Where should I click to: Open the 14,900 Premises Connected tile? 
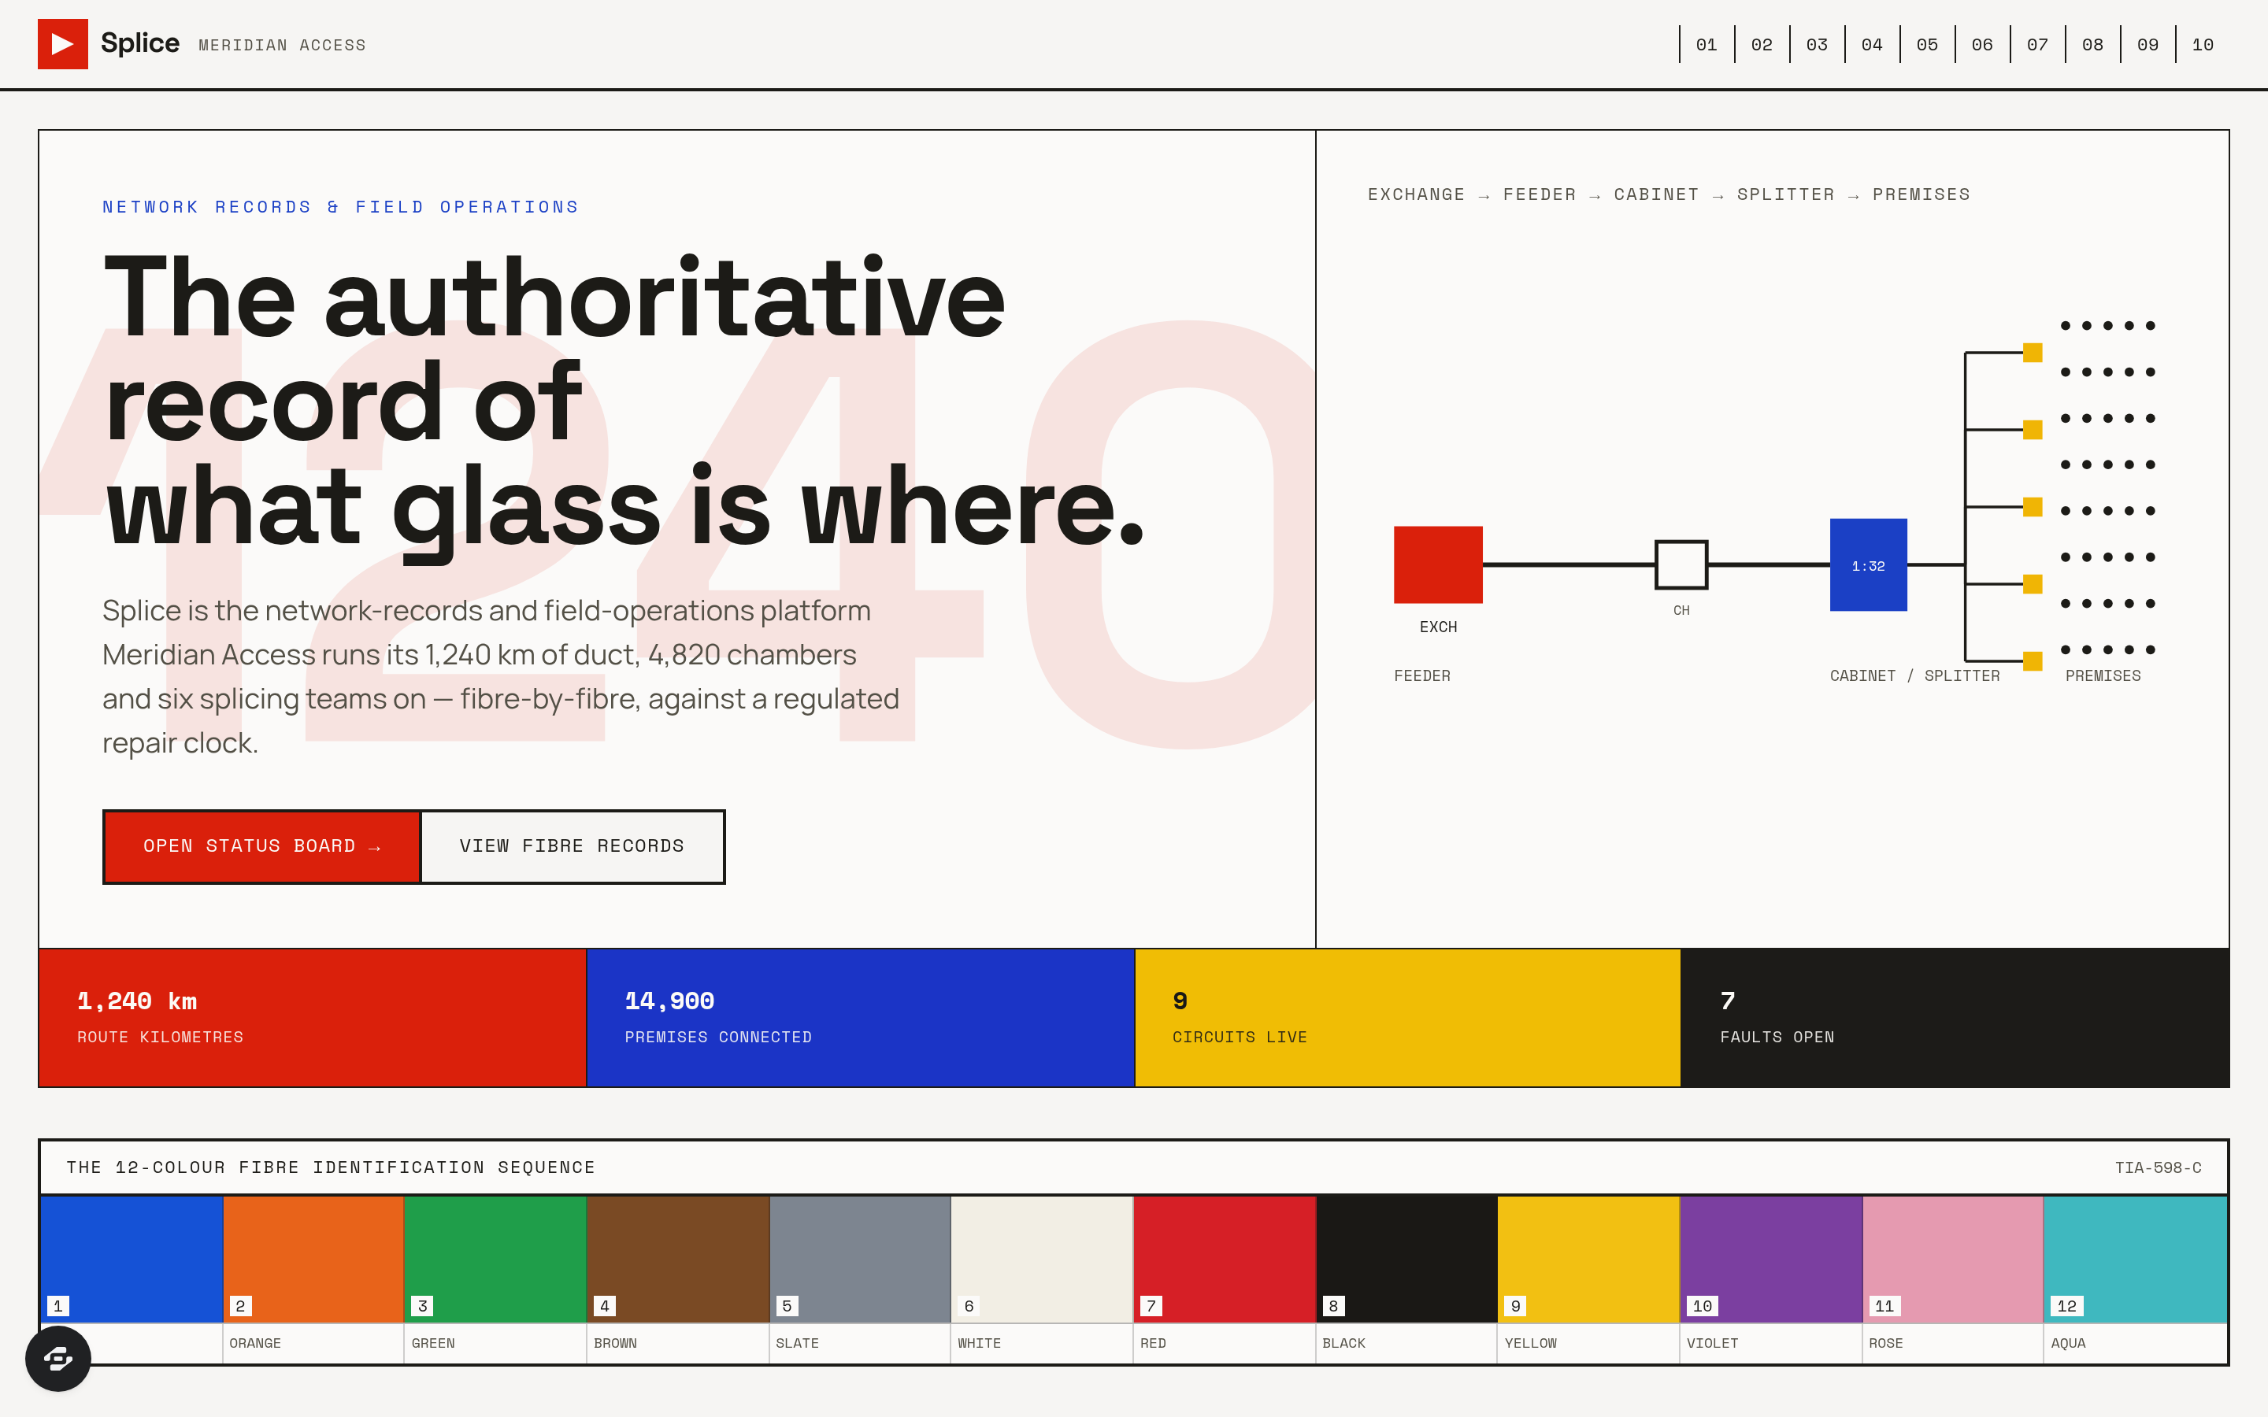[x=860, y=1018]
